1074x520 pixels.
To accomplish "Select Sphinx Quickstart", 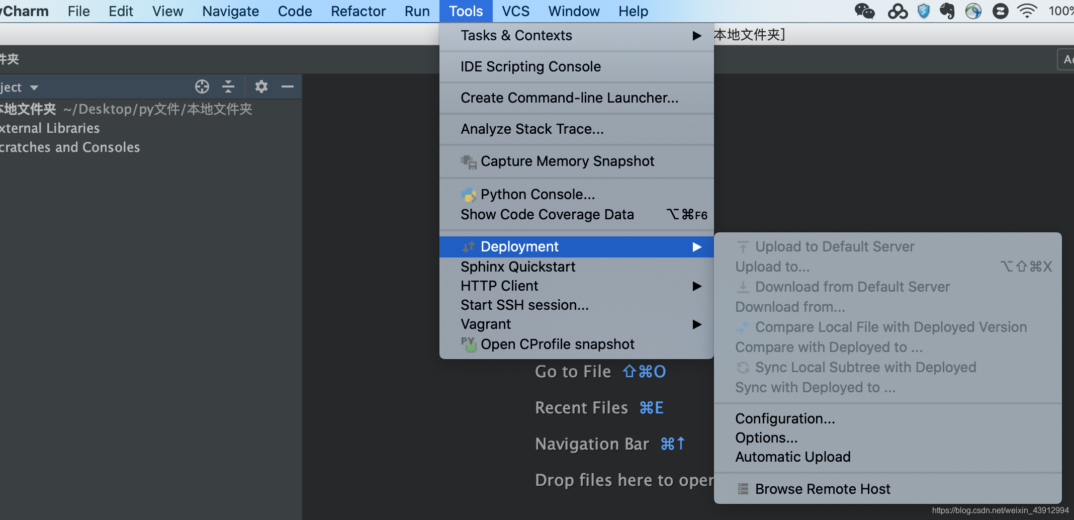I will tap(577, 267).
